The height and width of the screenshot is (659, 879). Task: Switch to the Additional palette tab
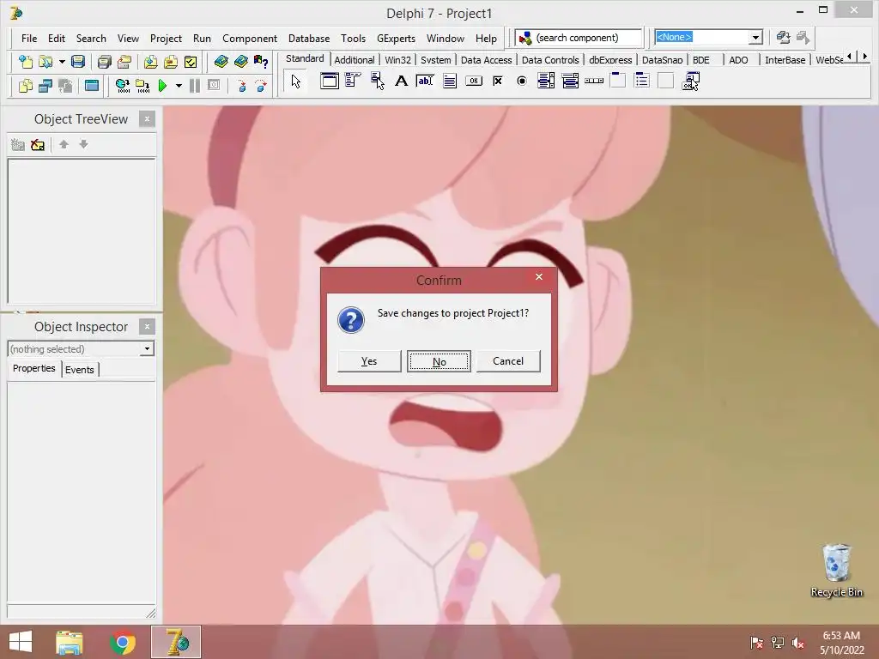355,60
